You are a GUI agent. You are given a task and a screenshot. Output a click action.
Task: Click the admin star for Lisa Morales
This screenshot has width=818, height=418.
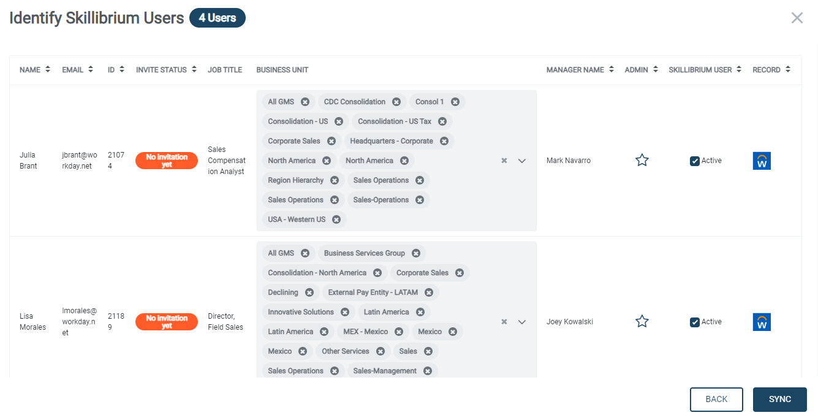coord(642,322)
